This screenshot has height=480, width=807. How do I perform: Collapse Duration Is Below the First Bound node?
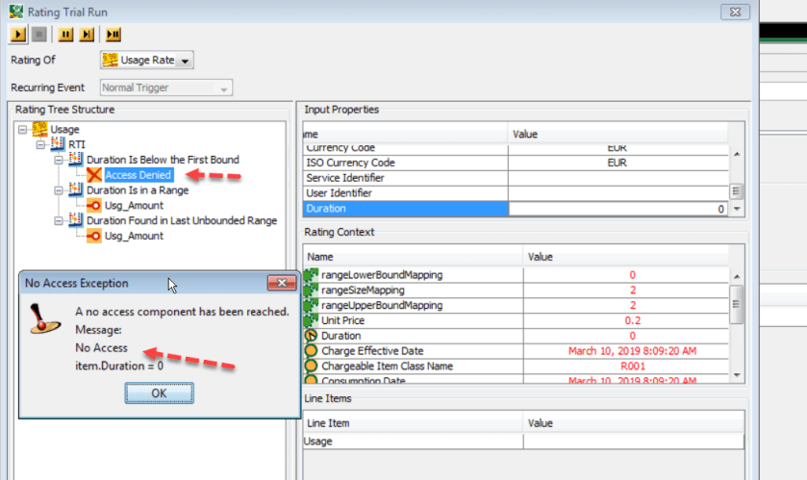(60, 160)
